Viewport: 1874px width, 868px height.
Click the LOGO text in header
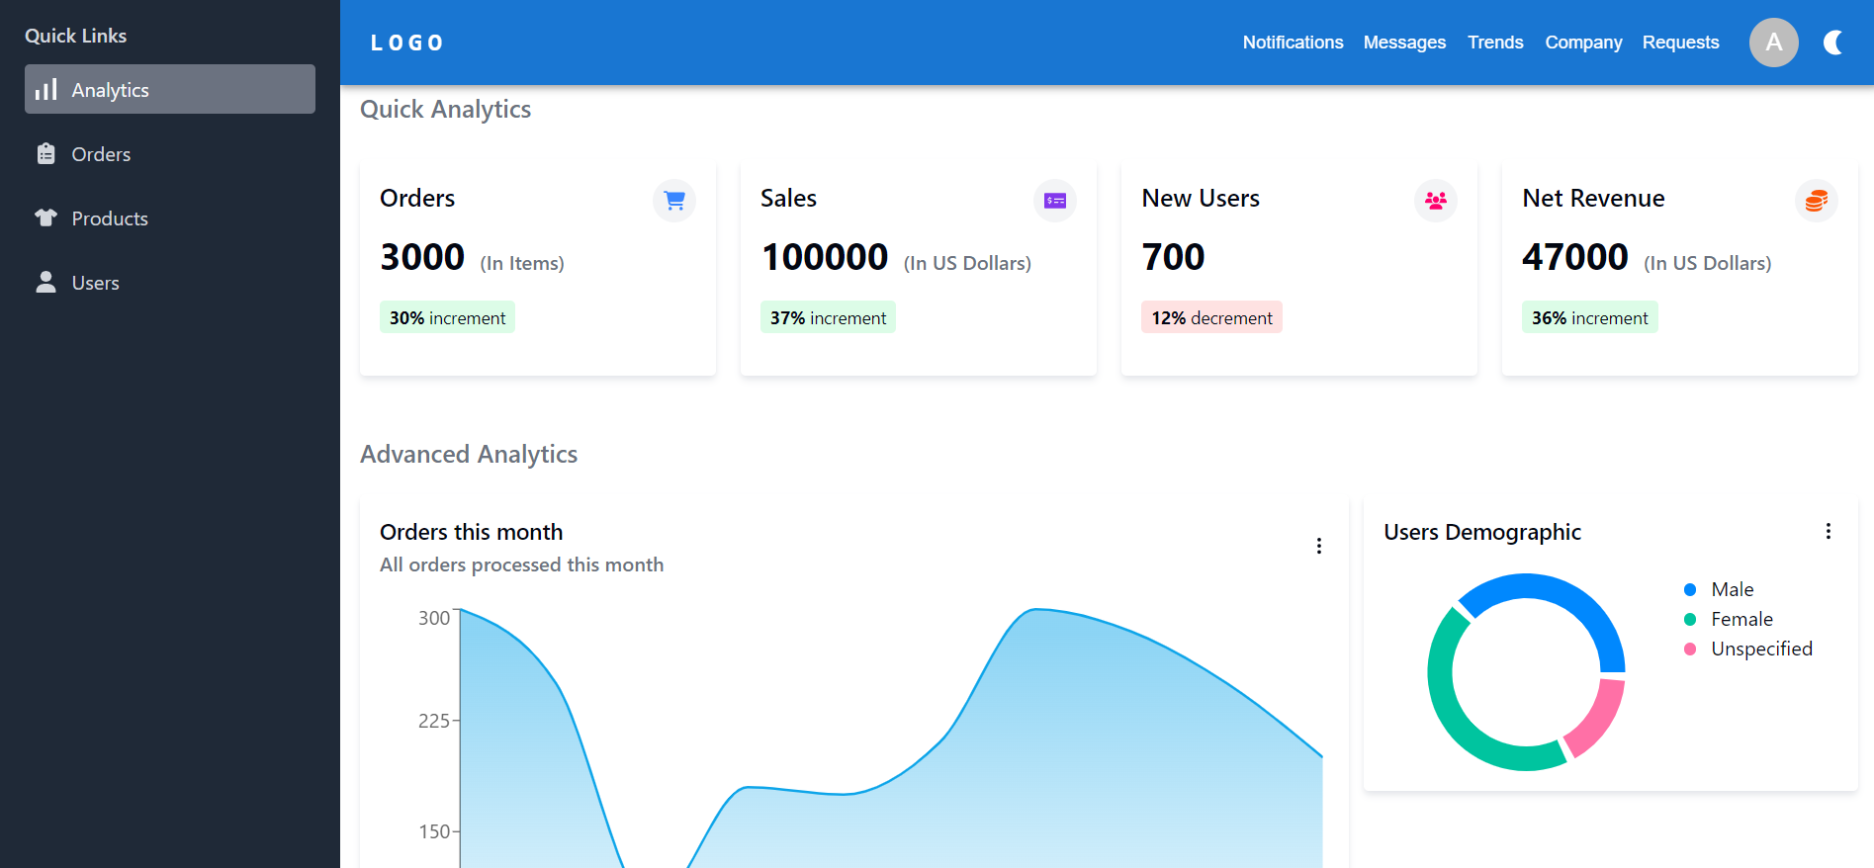tap(406, 43)
